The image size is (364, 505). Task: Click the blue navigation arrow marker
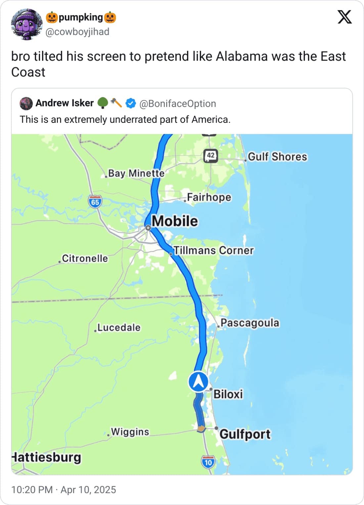click(198, 382)
